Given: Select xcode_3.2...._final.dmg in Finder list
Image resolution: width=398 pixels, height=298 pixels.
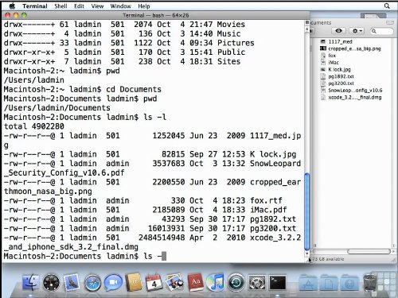Looking at the screenshot, I should [355, 97].
